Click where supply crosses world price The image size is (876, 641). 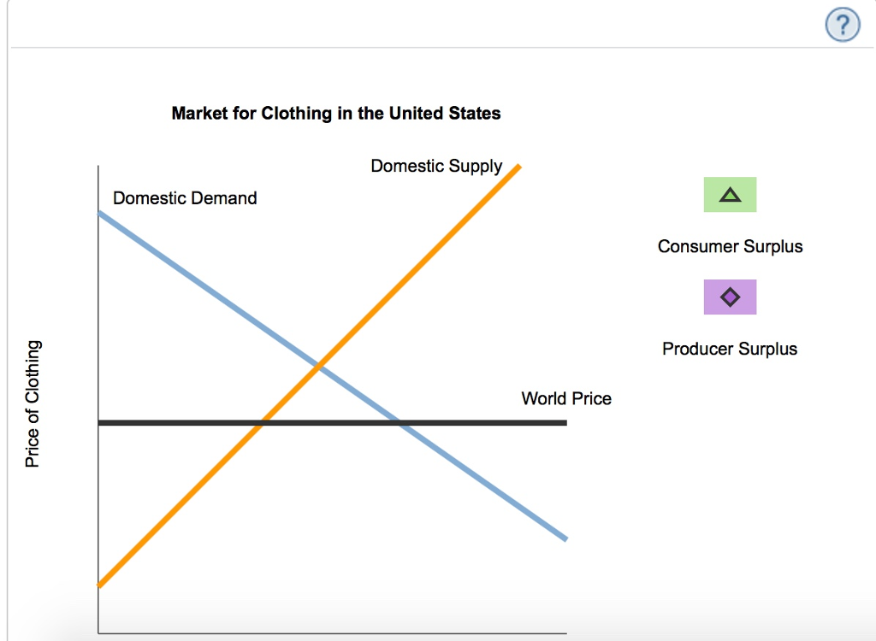(262, 423)
